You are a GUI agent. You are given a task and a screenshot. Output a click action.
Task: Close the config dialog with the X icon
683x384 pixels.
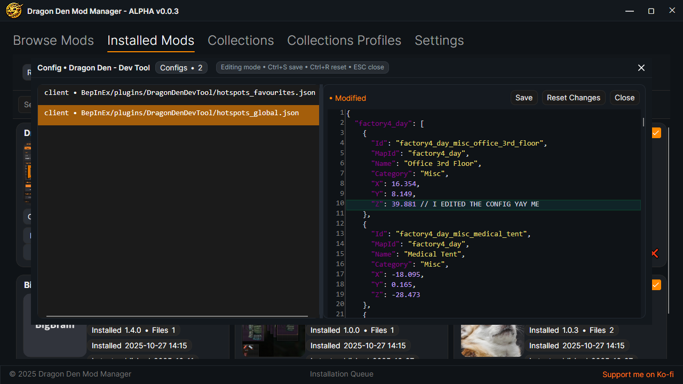tap(641, 68)
